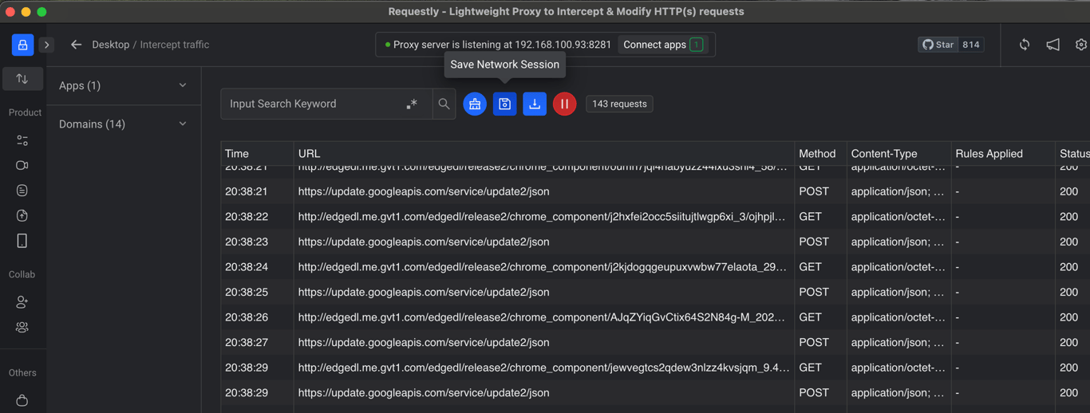The width and height of the screenshot is (1090, 413).
Task: Select the 20:38:27 update2/json request row
Action: click(x=656, y=342)
